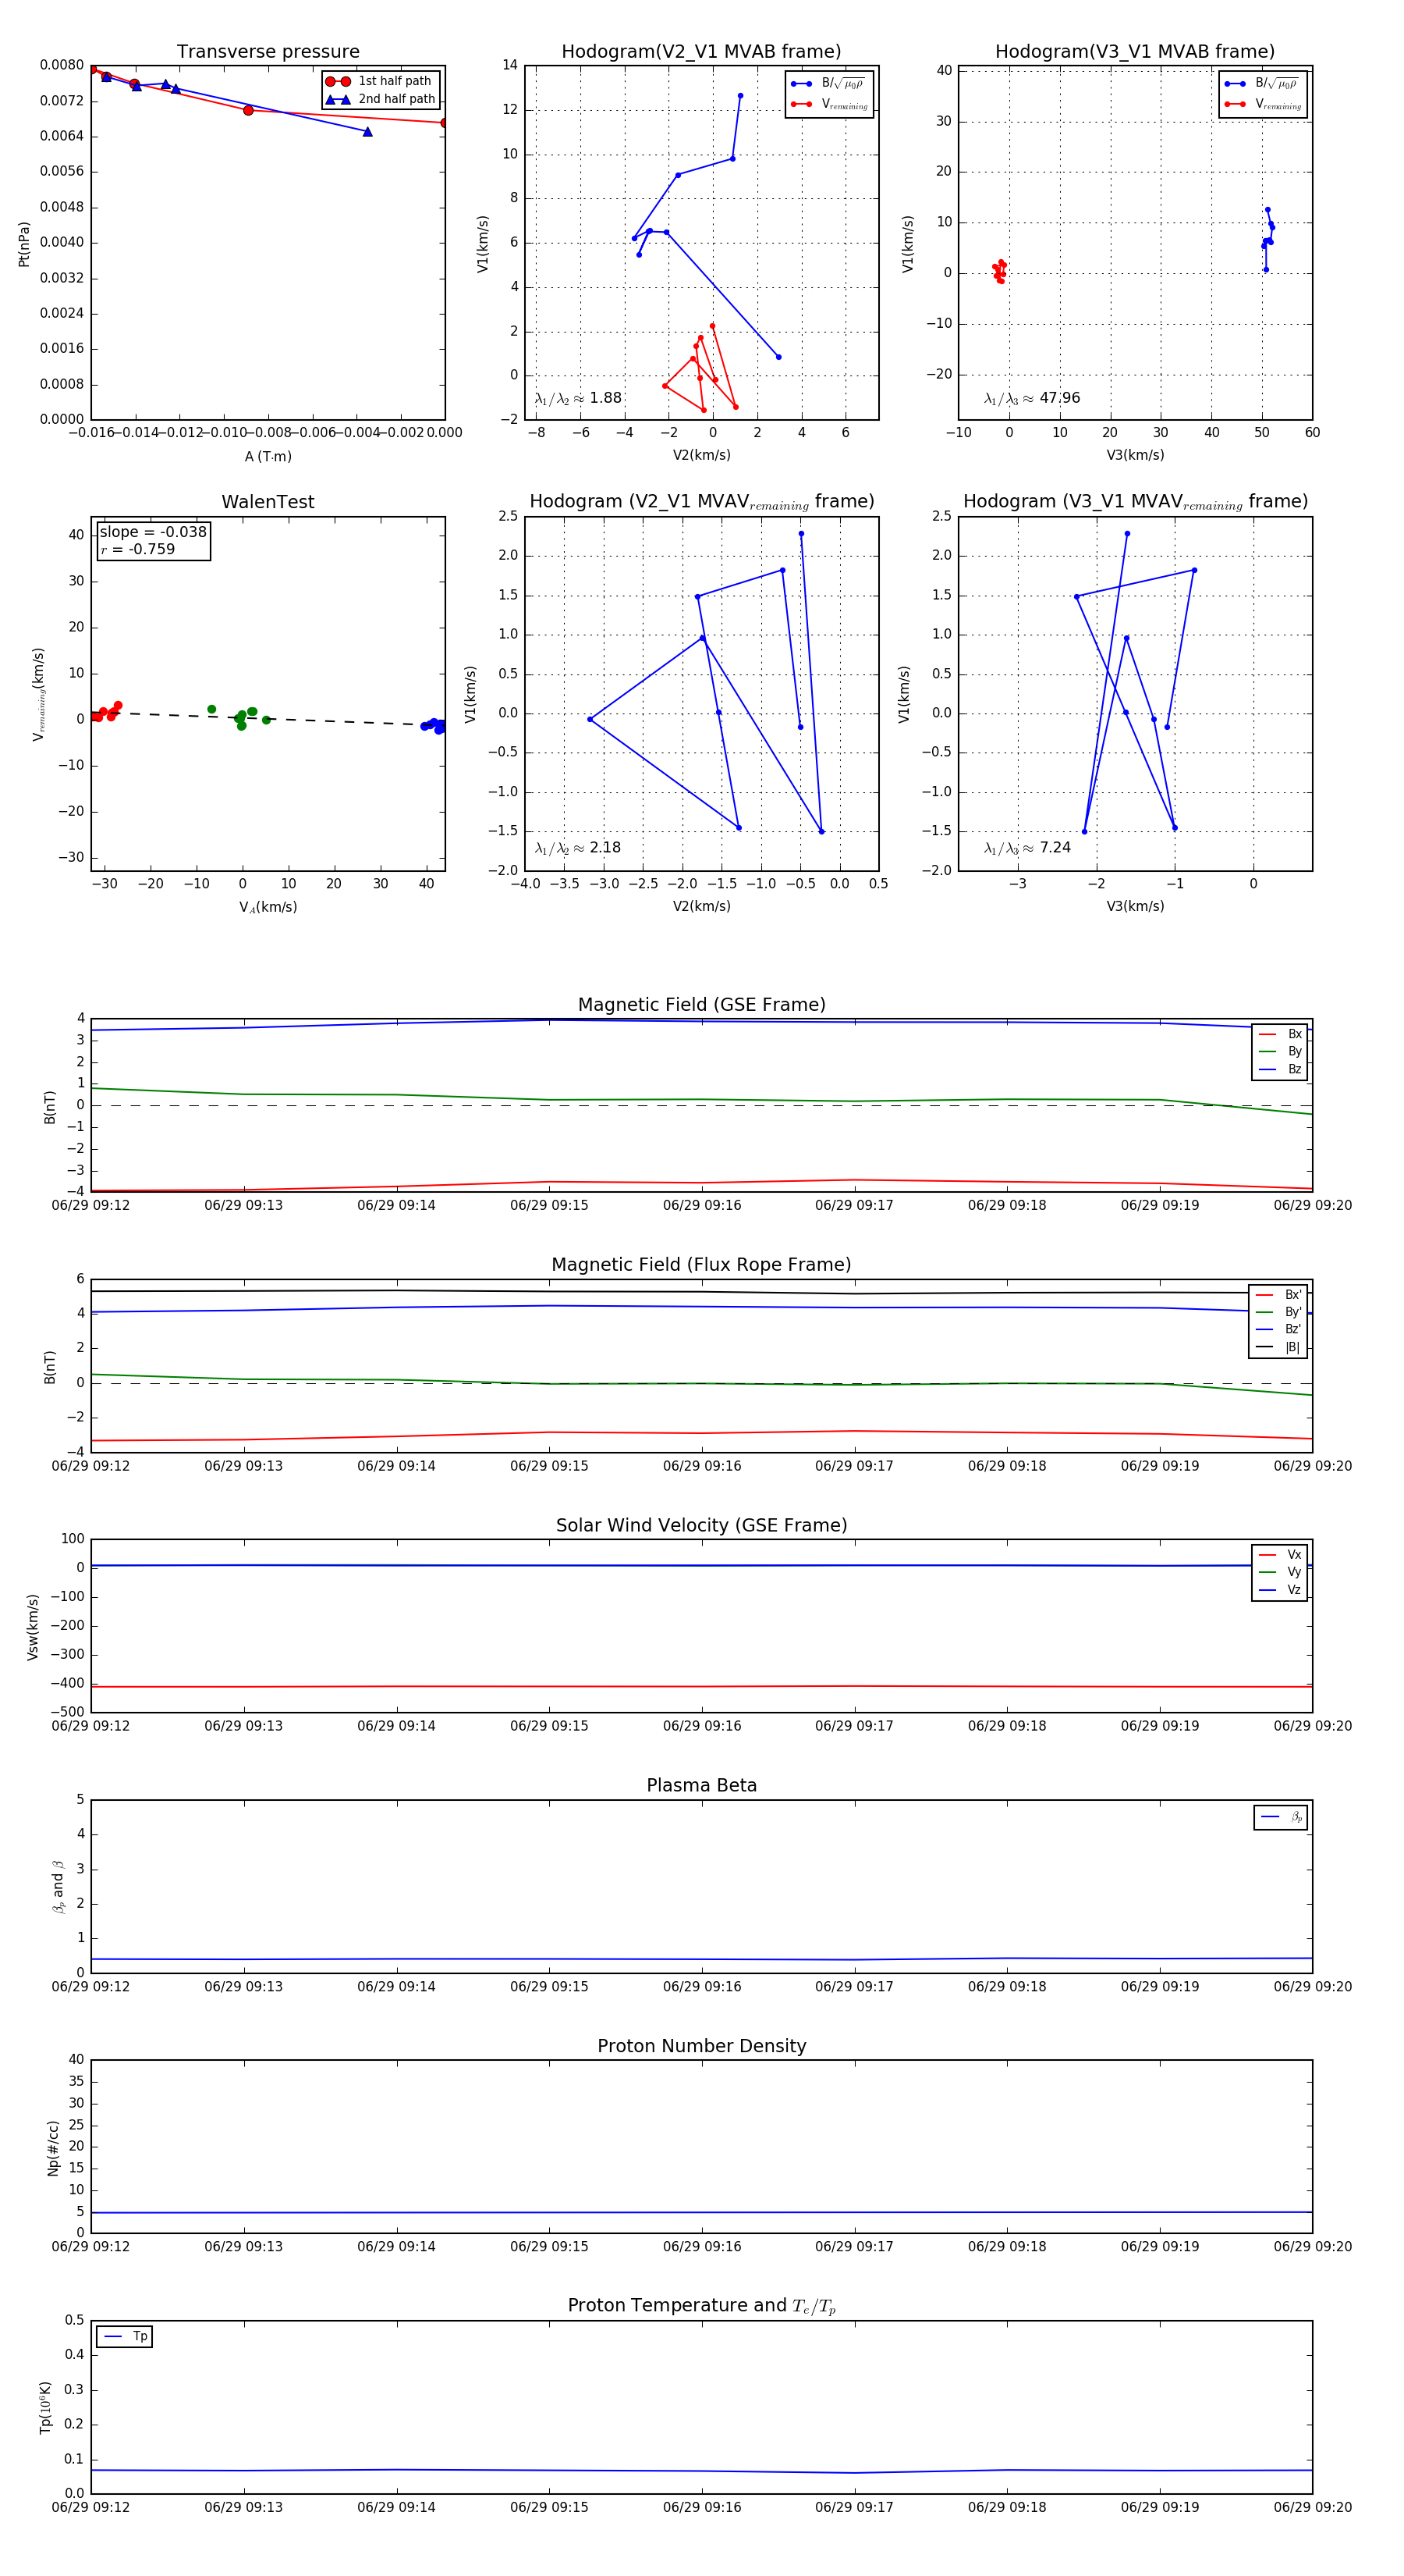Click the '2nd half path' legend entry
This screenshot has width=1404, height=2576.
coord(381,99)
